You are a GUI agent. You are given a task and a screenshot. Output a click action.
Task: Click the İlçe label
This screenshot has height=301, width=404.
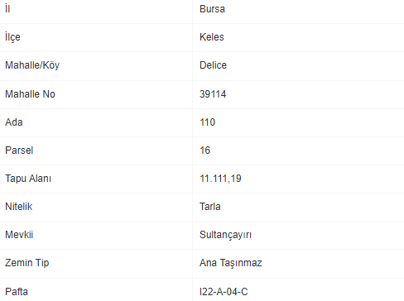coord(12,36)
